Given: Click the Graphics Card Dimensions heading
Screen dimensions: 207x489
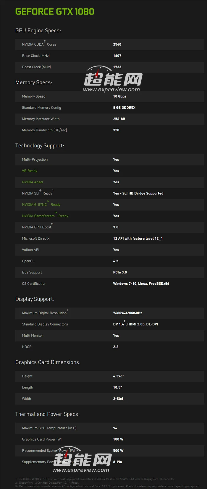Looking at the screenshot, I should (48, 362).
